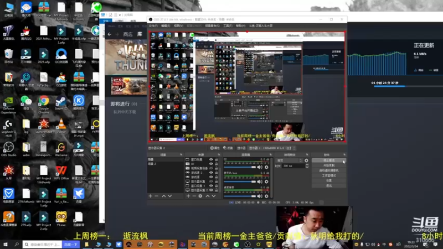Image resolution: width=443 pixels, height=249 pixels.
Task: Open the YY.exe desktop icon
Action: pyautogui.click(x=61, y=219)
